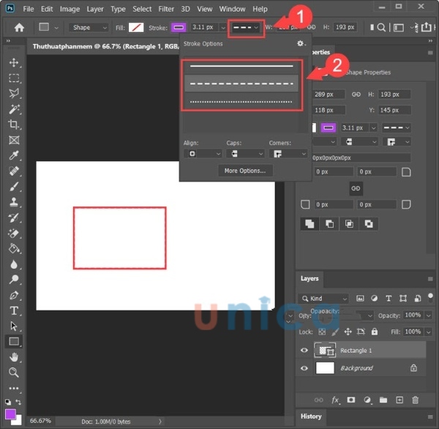Hide the Rectangle 1 layer

coord(304,351)
